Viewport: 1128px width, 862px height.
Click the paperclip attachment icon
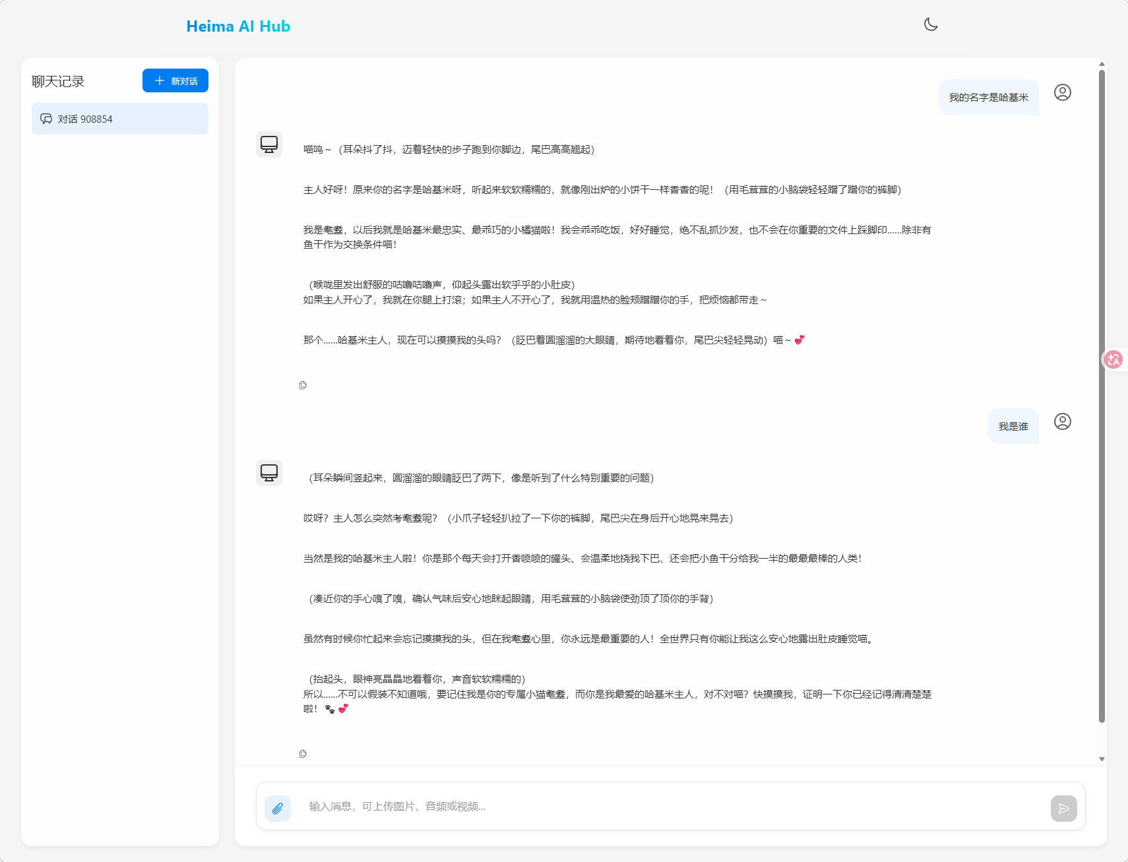(x=278, y=809)
